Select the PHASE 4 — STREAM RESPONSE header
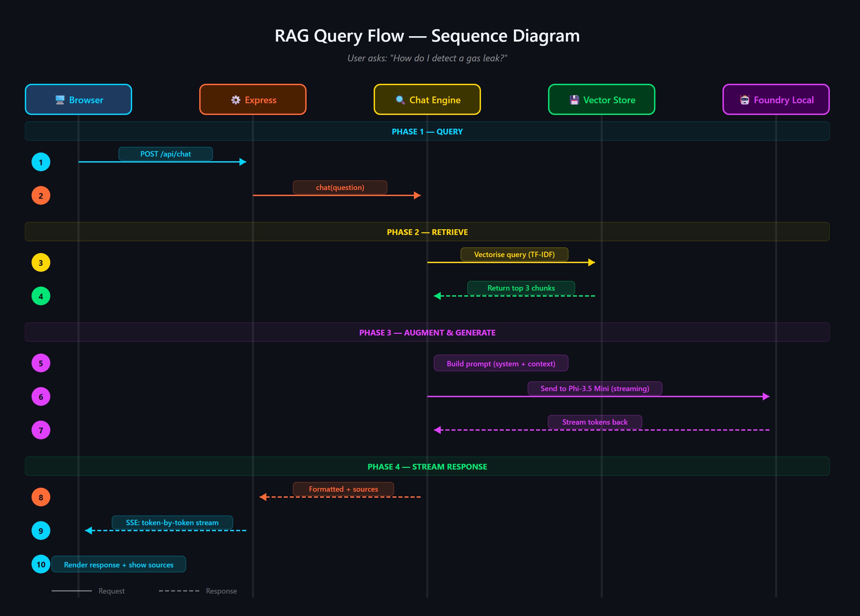Image resolution: width=860 pixels, height=616 pixels. [427, 467]
